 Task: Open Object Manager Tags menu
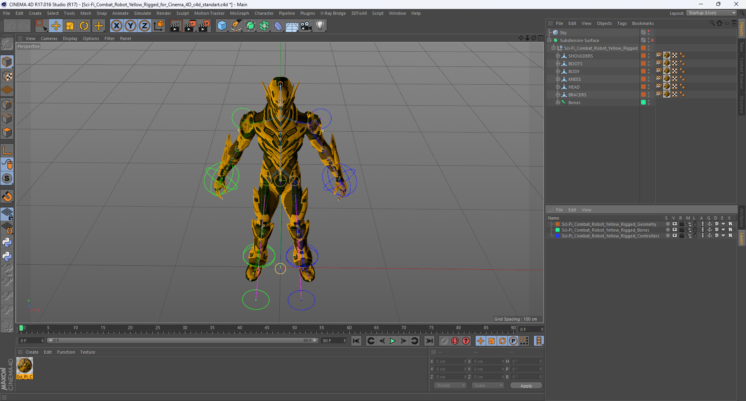pos(622,23)
